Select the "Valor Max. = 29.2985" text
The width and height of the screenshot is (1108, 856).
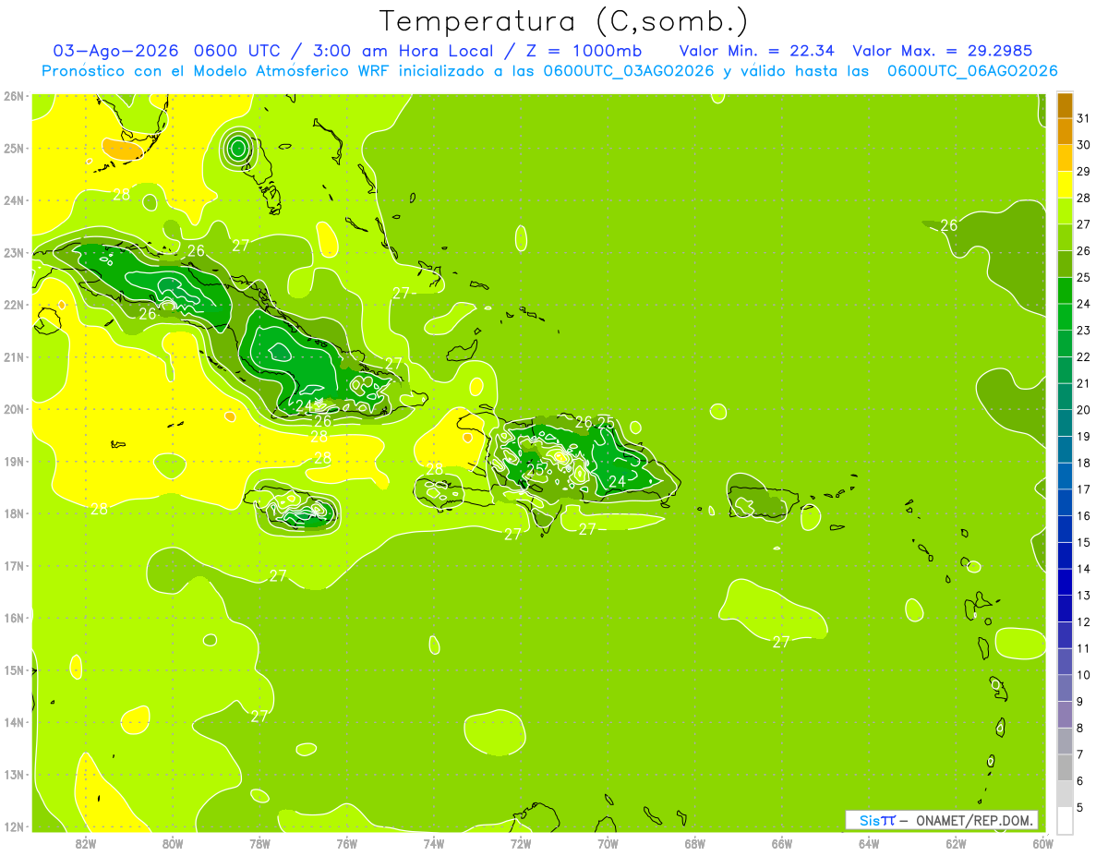point(943,50)
